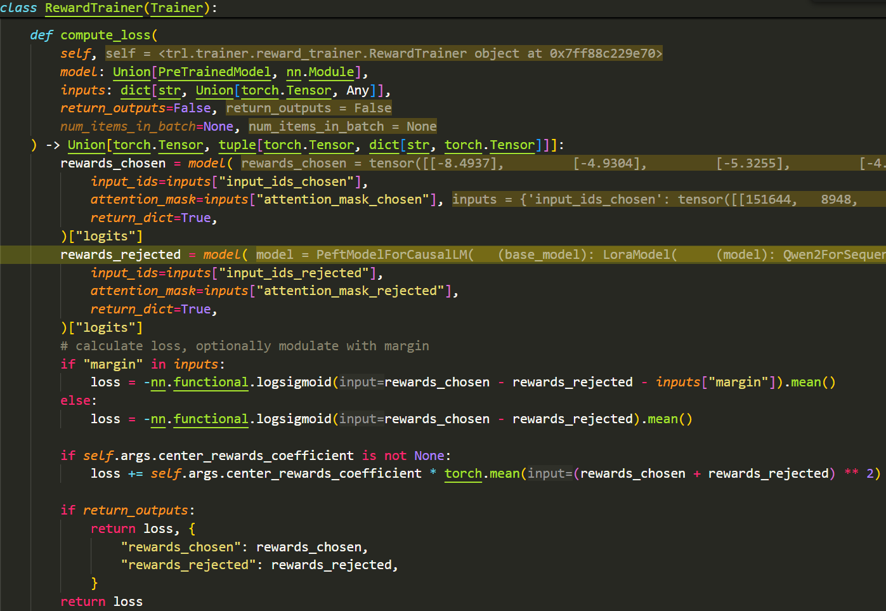Click return_outputs in the 'if return_outputs:' line
The image size is (886, 611).
[135, 510]
